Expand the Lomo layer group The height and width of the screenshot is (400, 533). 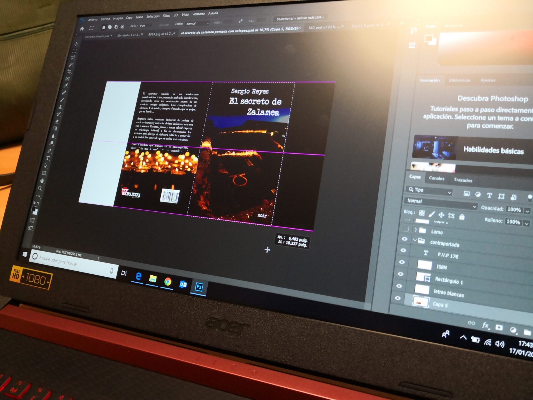coord(416,230)
